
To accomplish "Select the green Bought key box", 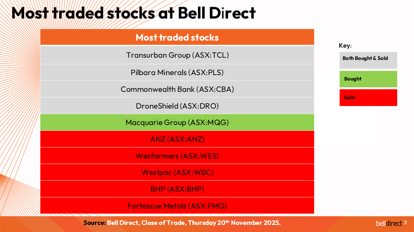I will click(368, 79).
